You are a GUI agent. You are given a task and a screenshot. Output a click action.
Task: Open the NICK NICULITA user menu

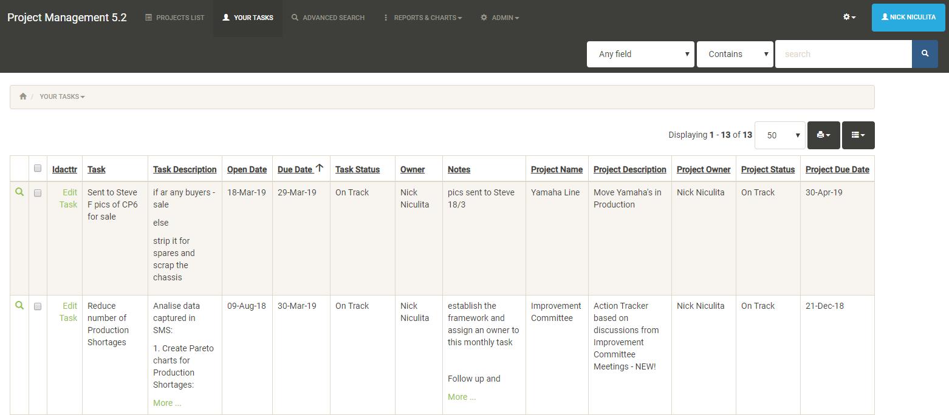[x=908, y=17]
